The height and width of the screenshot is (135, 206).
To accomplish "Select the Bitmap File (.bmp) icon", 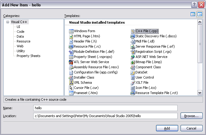I will [133, 62].
